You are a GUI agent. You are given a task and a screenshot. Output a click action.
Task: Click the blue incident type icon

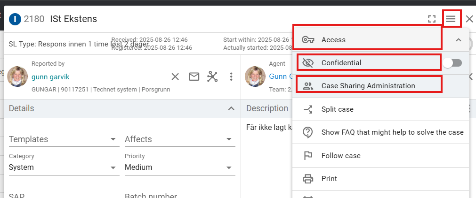15,19
